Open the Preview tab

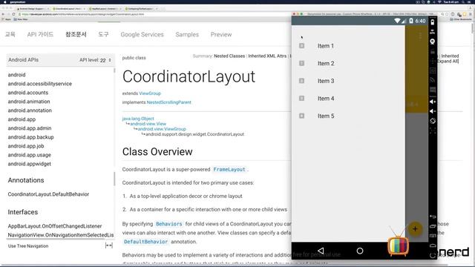pyautogui.click(x=221, y=35)
